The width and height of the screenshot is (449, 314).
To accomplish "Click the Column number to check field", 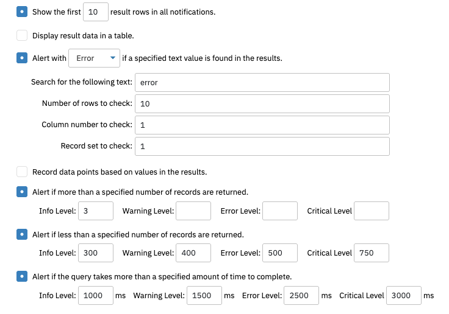I will coord(262,125).
